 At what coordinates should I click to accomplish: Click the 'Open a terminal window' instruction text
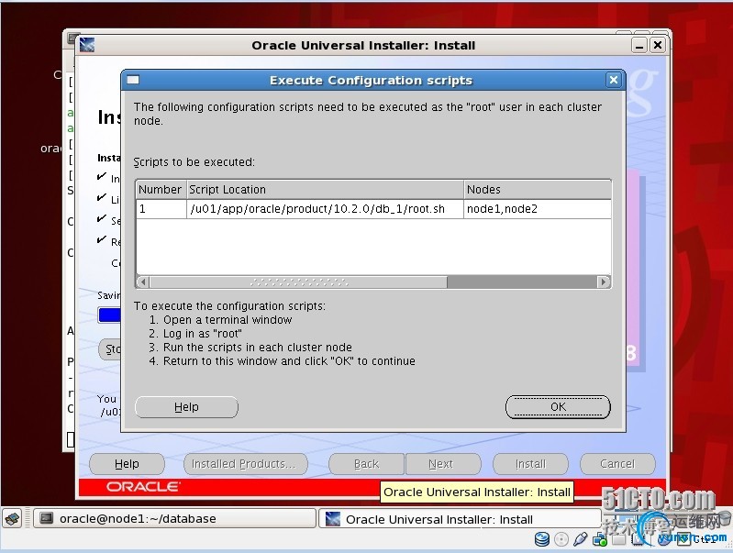click(228, 320)
